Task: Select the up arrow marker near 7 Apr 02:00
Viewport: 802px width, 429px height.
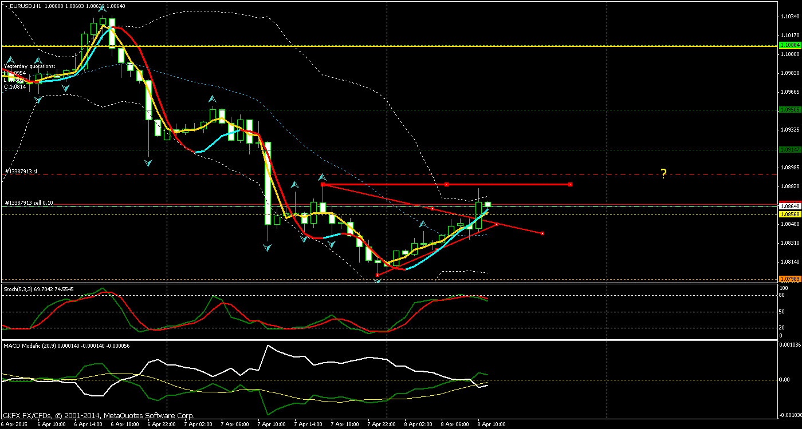Action: click(x=212, y=99)
